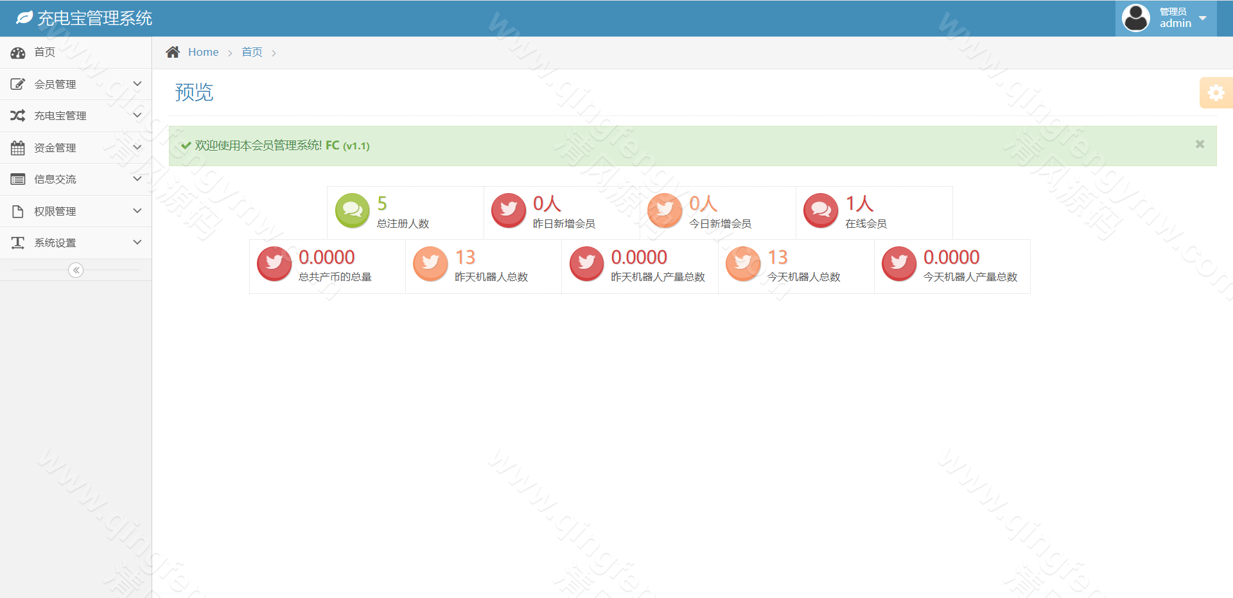Click the Home breadcrumb link

coord(203,52)
